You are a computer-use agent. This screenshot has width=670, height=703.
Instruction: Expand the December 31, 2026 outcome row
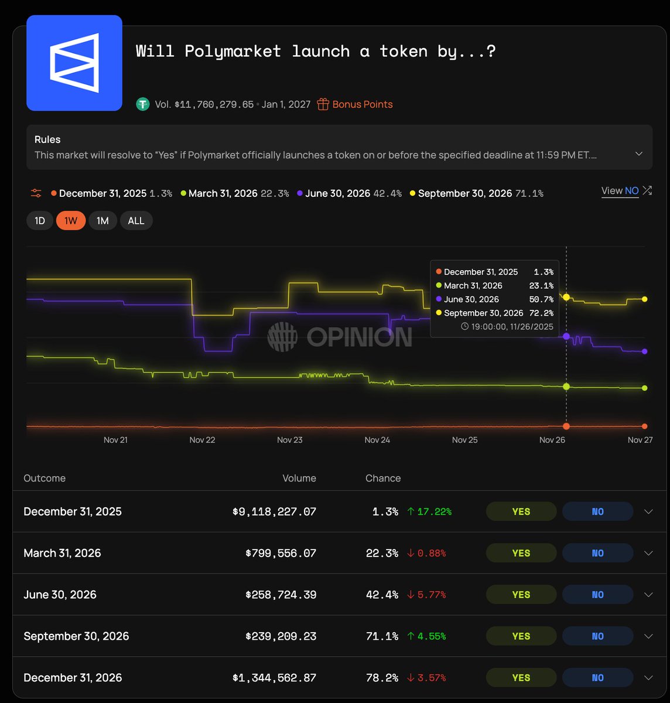tap(648, 677)
